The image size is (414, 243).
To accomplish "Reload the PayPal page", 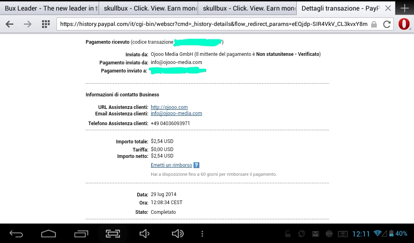I will 387,24.
